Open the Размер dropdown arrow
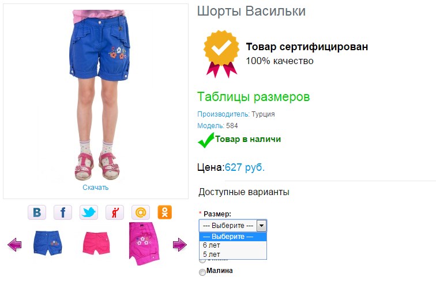The image size is (436, 303). pyautogui.click(x=261, y=225)
